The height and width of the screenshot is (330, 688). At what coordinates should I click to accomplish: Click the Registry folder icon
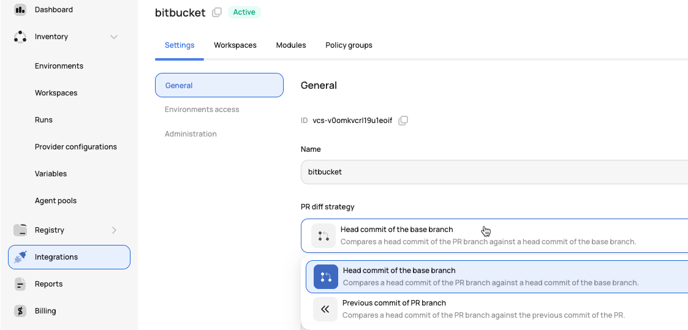click(x=20, y=230)
